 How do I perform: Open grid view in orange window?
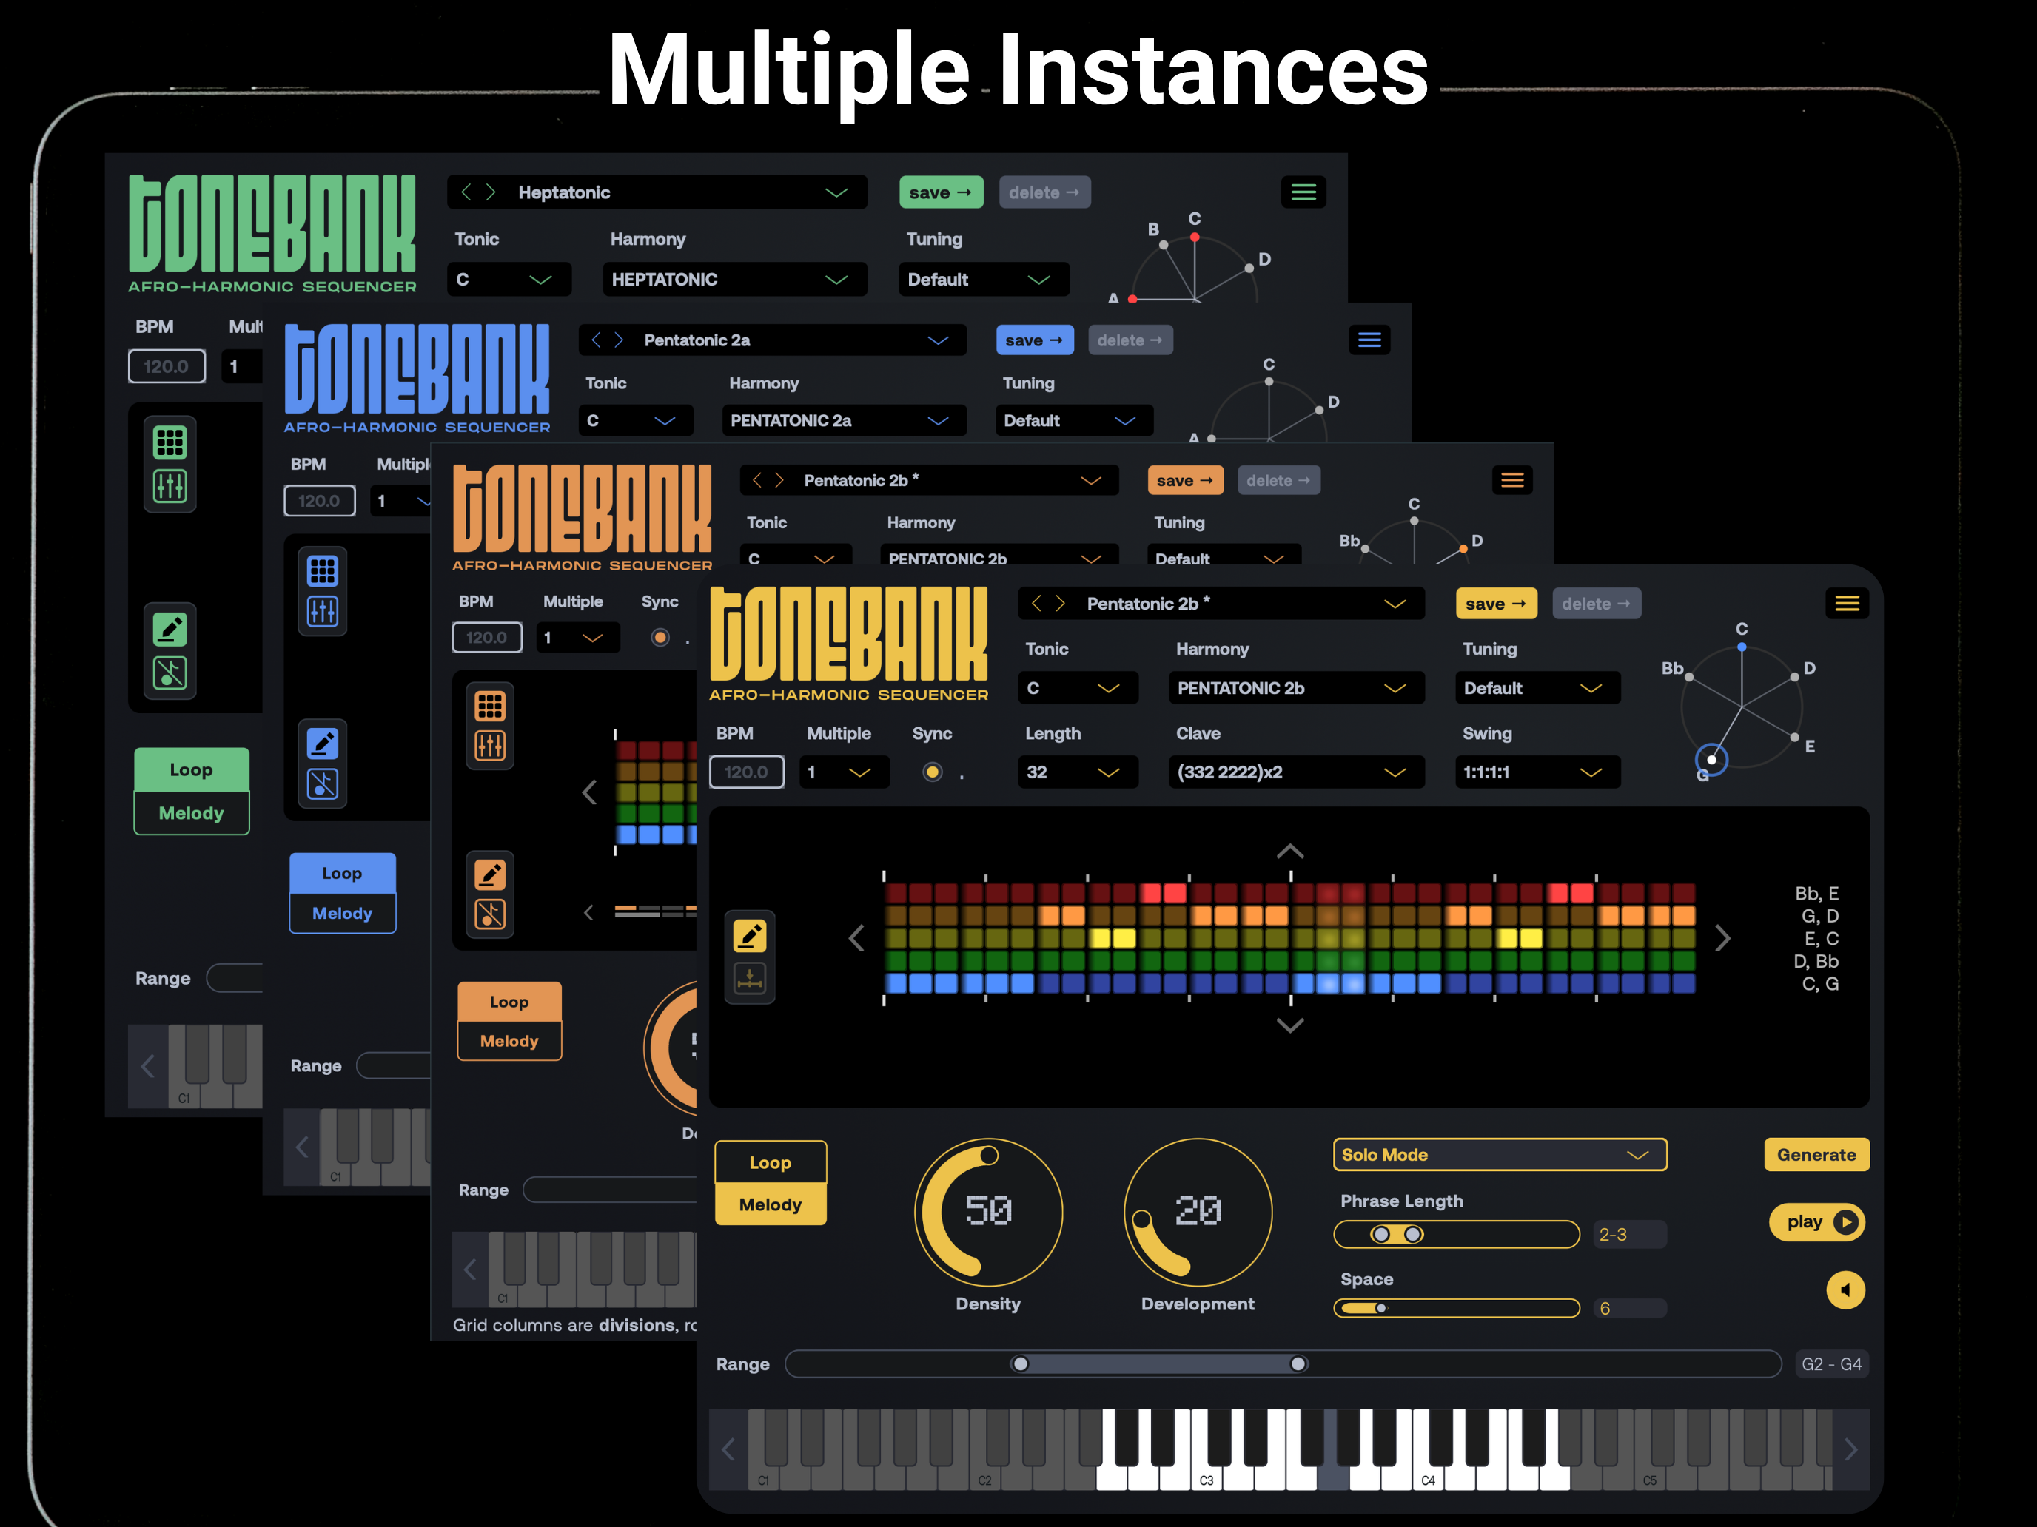point(490,706)
